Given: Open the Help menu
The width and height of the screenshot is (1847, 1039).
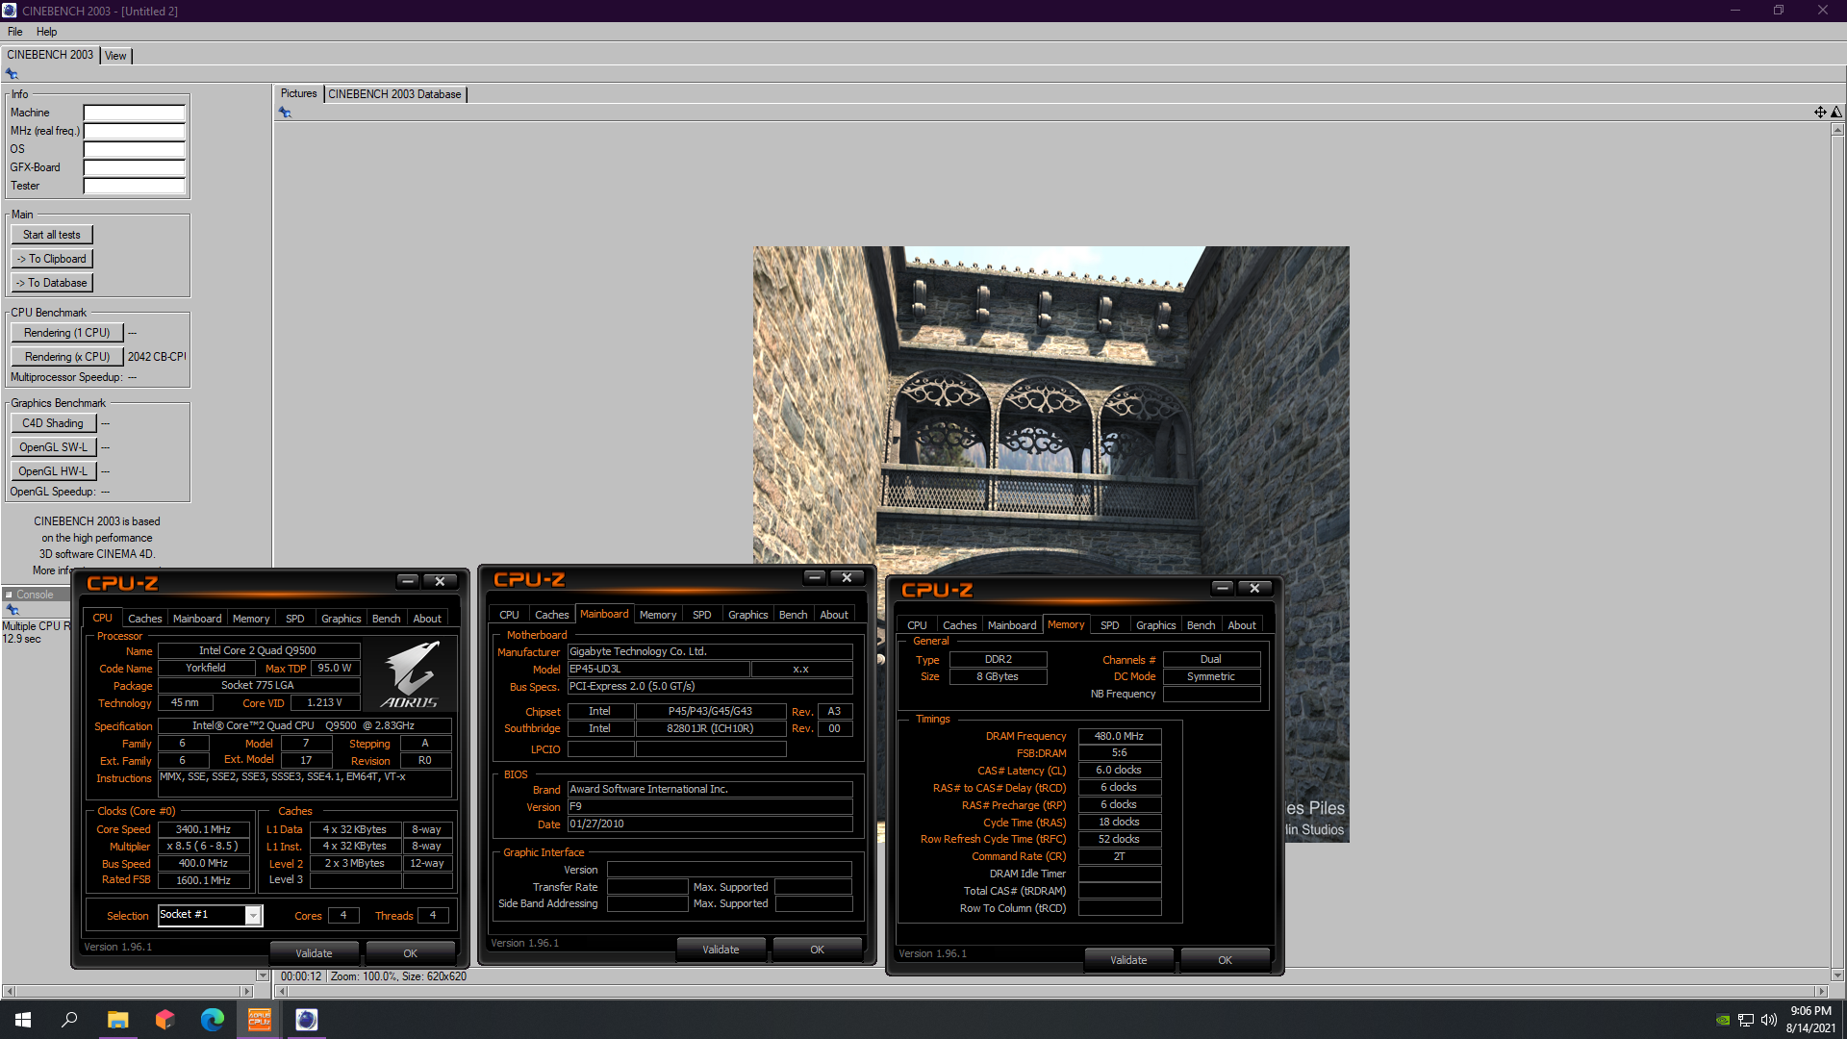Looking at the screenshot, I should (47, 32).
